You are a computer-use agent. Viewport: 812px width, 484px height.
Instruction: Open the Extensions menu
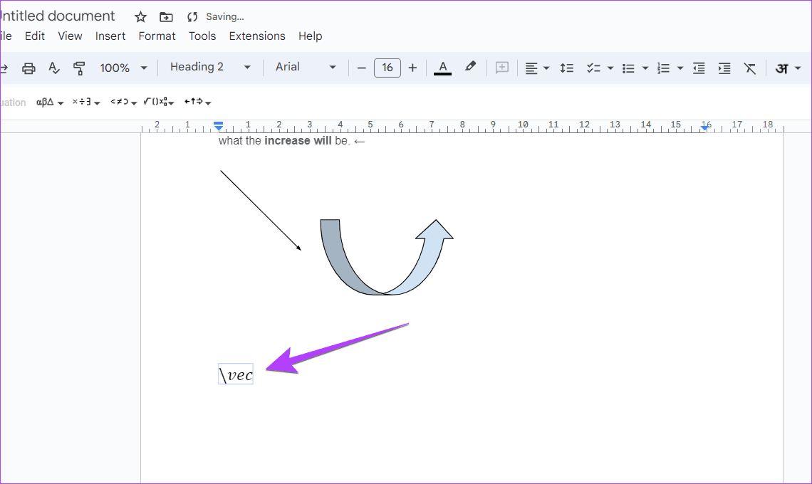click(x=256, y=36)
